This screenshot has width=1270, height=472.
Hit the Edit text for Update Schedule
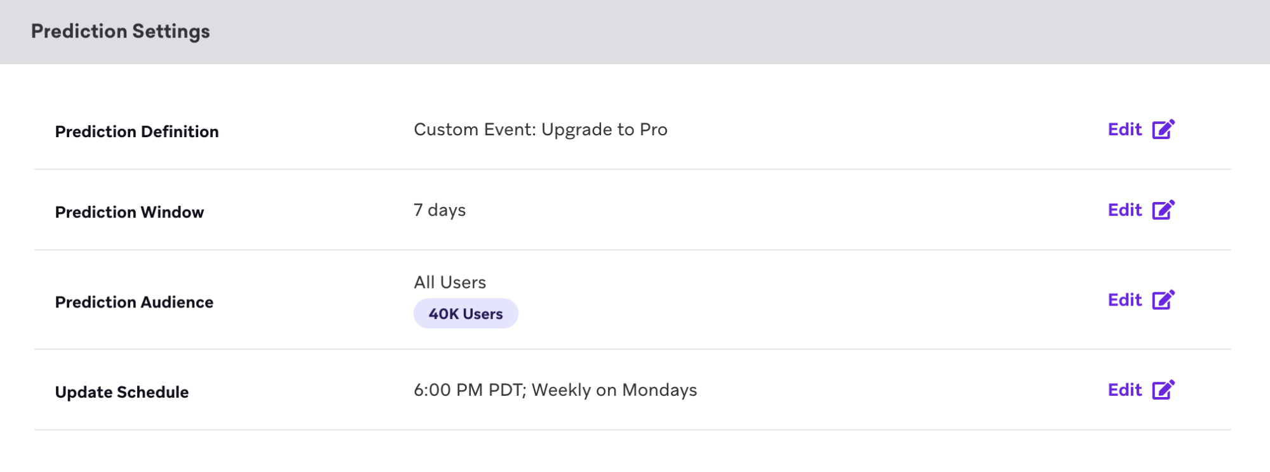pos(1125,390)
